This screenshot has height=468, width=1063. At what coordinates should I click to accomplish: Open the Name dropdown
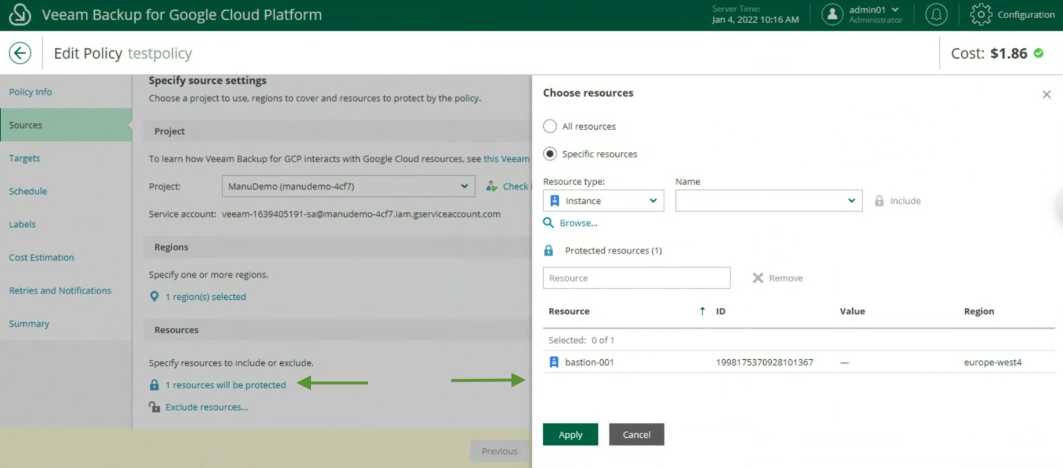pos(768,201)
